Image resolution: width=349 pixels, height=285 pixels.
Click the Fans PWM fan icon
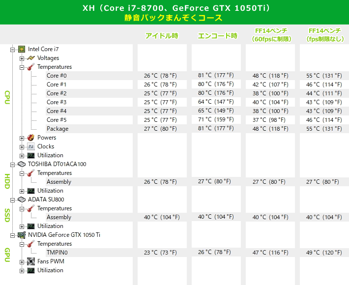point(30,261)
